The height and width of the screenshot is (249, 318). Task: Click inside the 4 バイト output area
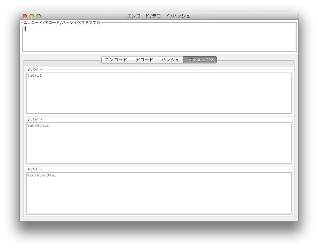[x=159, y=194]
